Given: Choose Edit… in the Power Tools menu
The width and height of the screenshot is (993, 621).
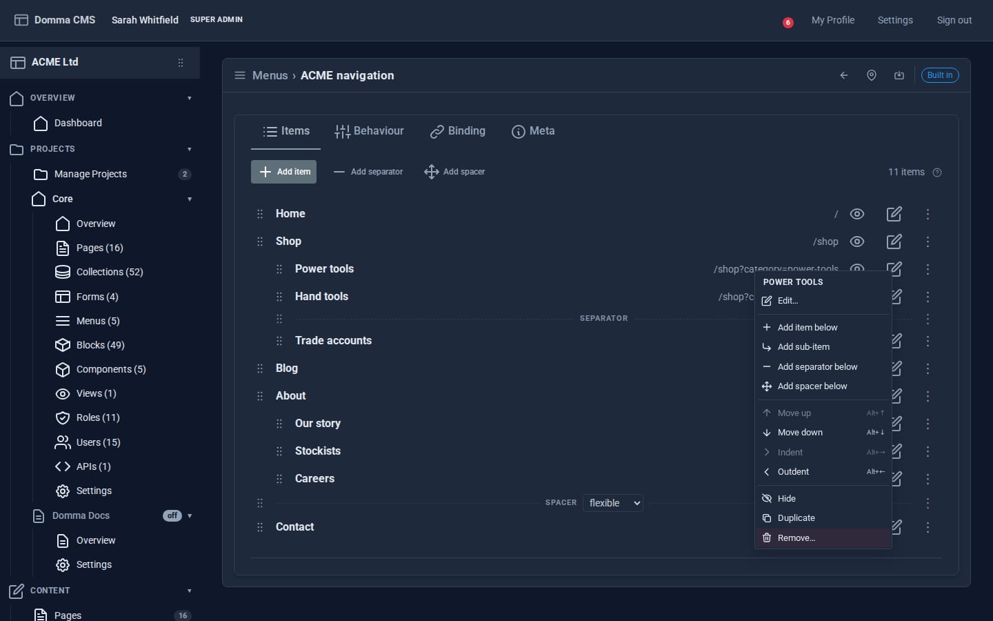Looking at the screenshot, I should [x=823, y=301].
